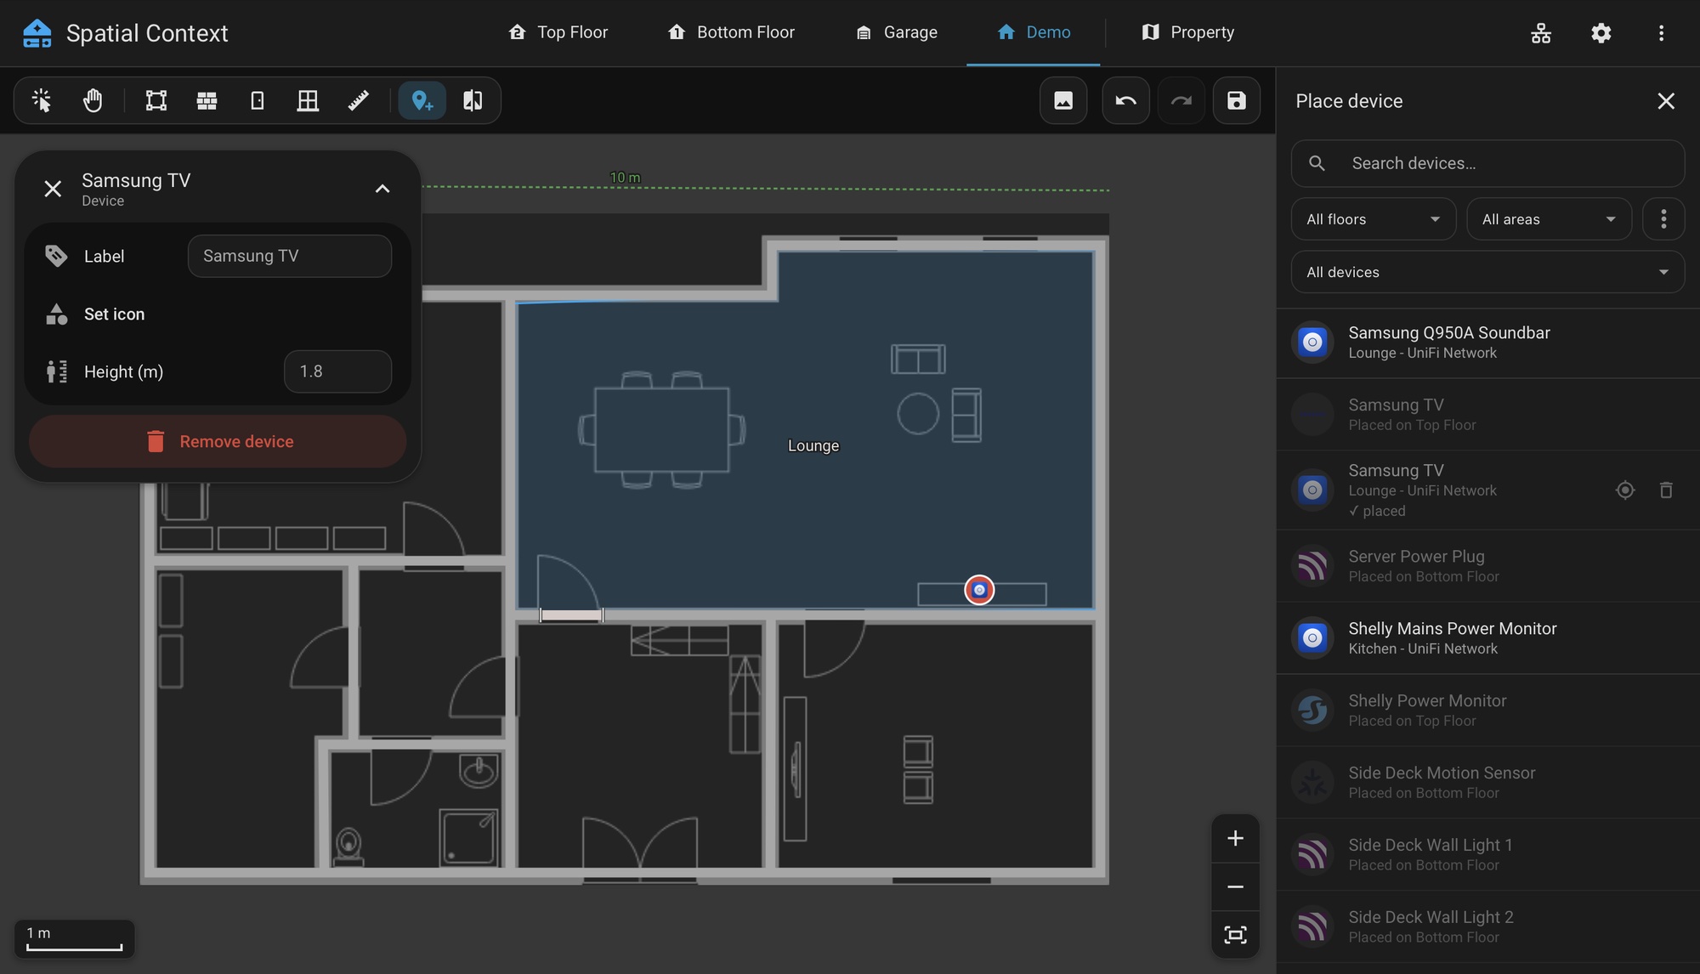Switch to the Top Floor tab
The image size is (1700, 974).
tap(558, 32)
